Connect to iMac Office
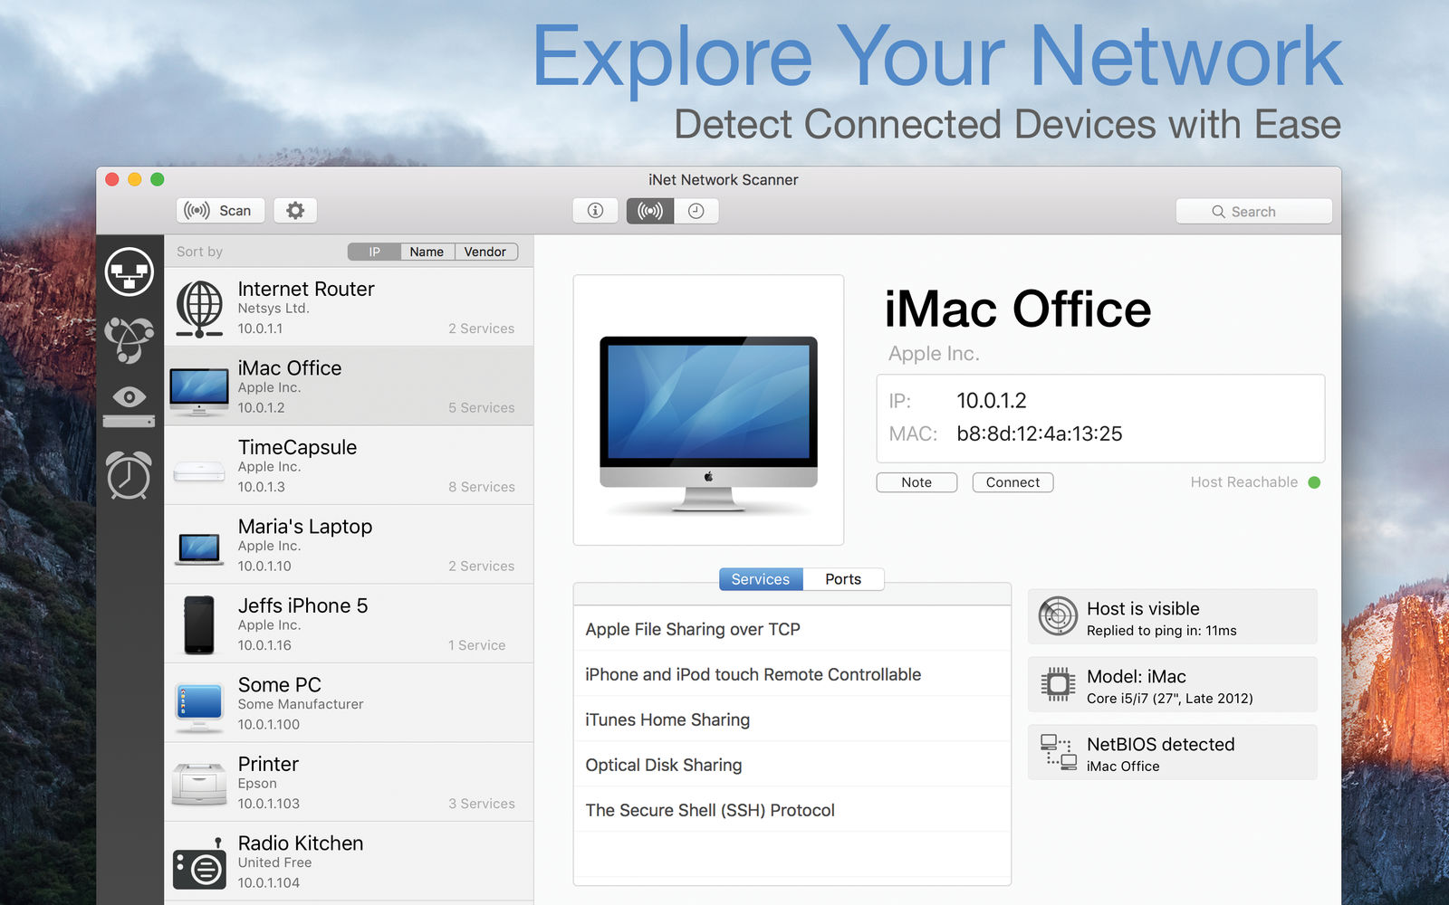This screenshot has width=1449, height=905. (1012, 481)
